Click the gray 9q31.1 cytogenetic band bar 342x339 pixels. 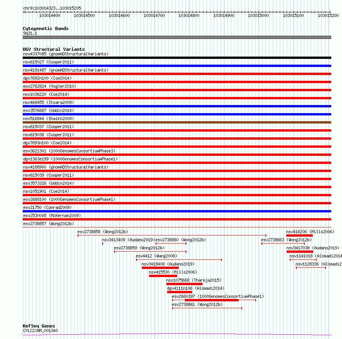[177, 37]
